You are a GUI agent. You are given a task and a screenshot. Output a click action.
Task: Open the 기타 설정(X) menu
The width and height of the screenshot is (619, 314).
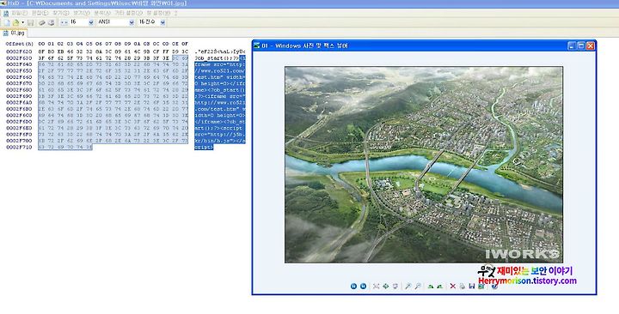128,13
